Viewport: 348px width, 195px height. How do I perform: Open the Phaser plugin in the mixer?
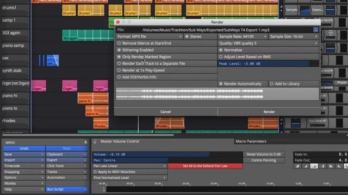(x=342, y=82)
